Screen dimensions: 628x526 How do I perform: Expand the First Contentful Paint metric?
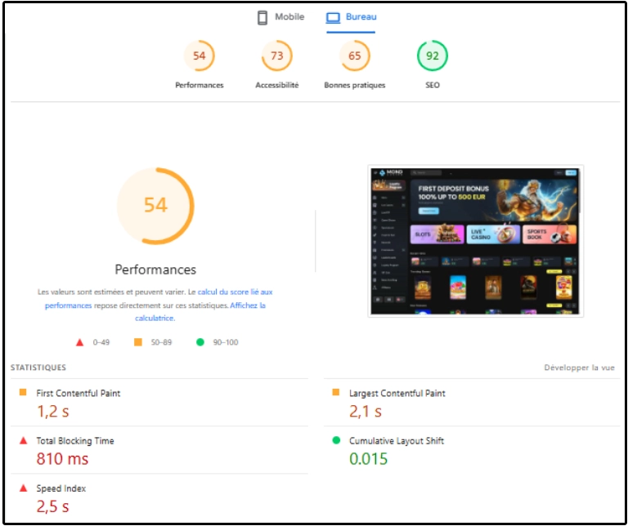point(78,394)
